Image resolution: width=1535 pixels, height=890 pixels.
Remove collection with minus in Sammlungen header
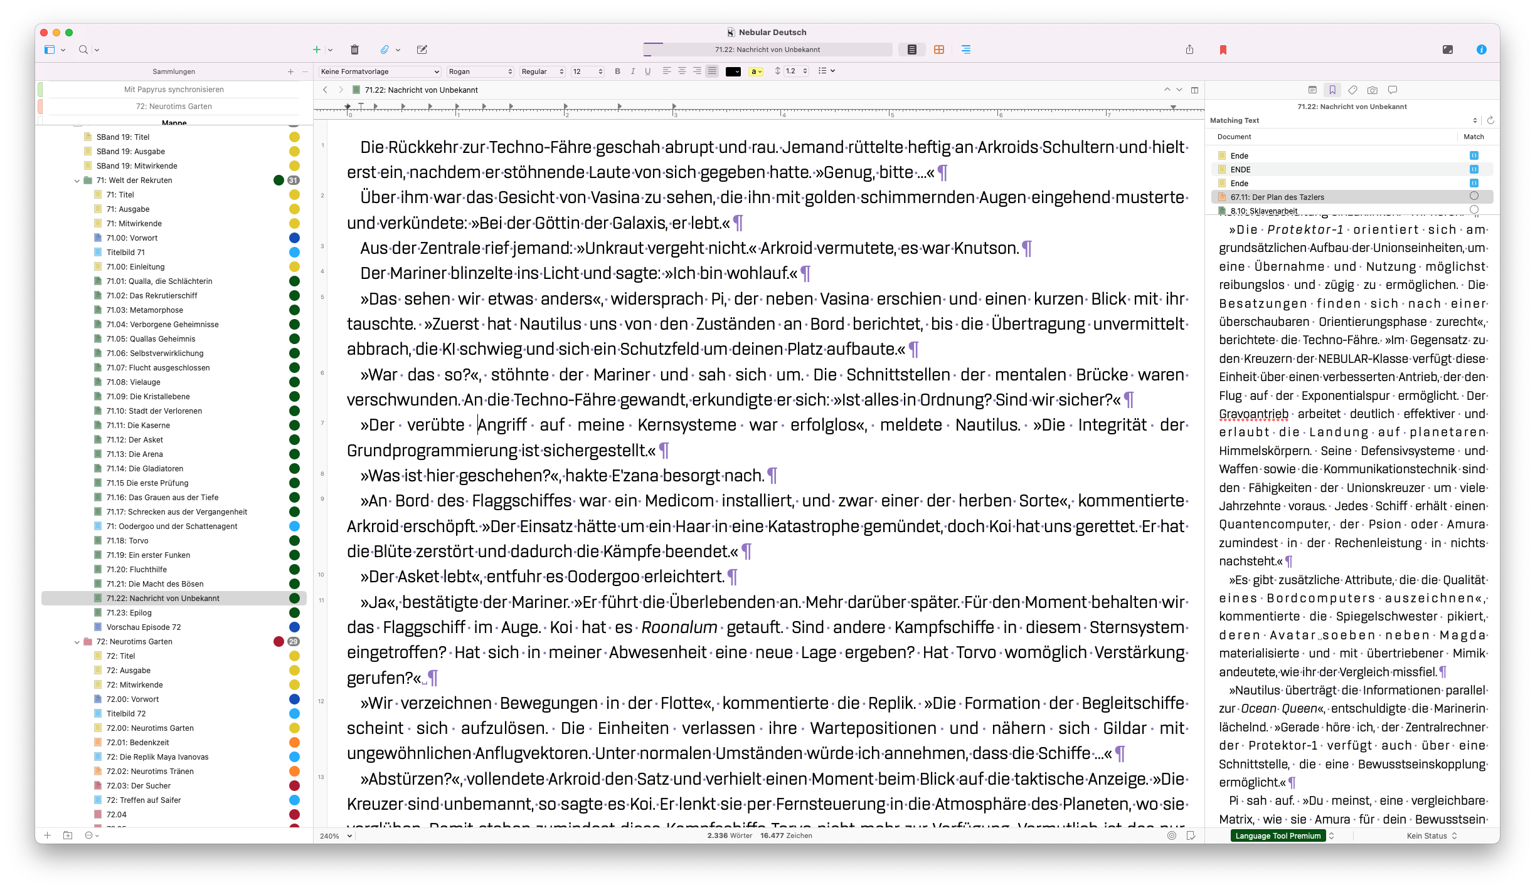tap(305, 71)
